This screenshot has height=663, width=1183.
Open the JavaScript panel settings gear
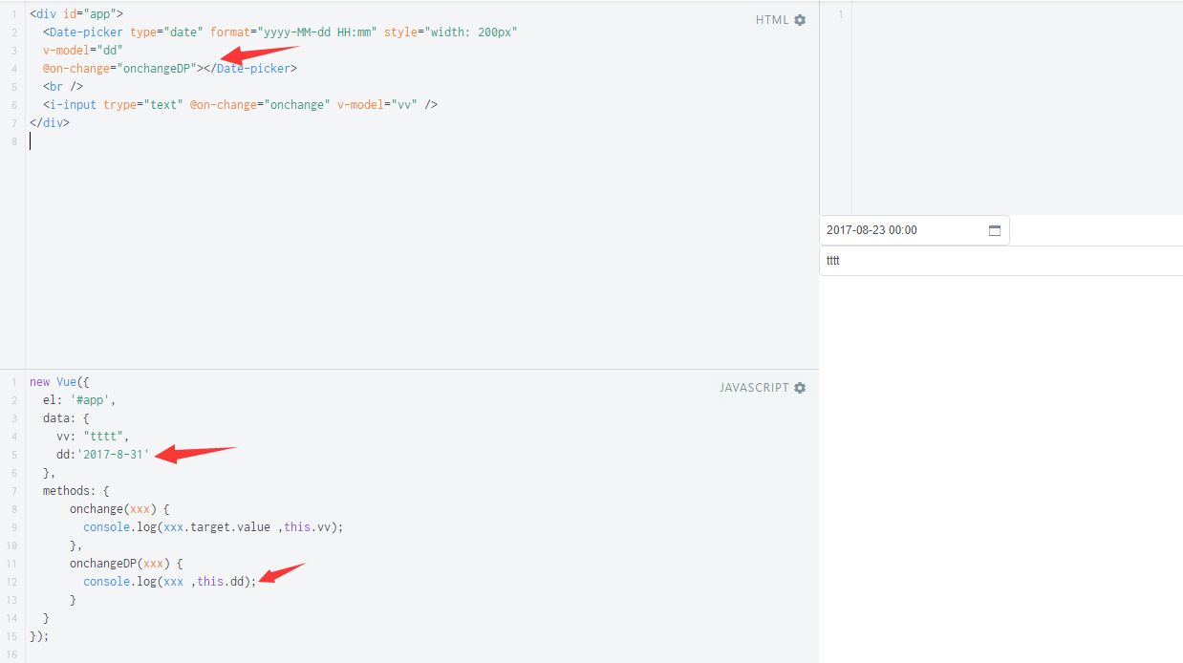(x=800, y=388)
